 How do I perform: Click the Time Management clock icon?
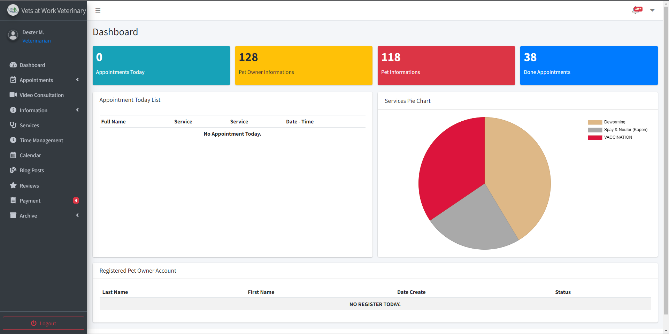click(13, 140)
